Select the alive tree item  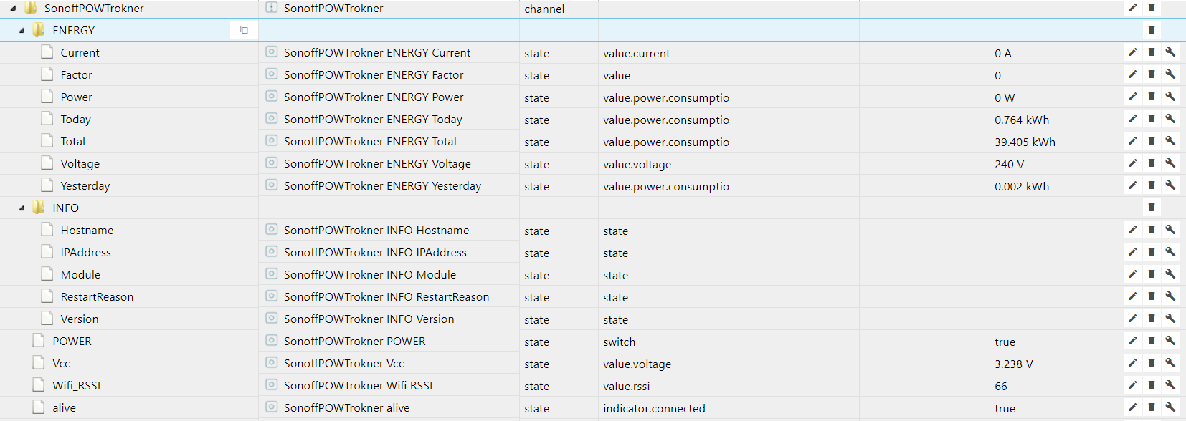[64, 408]
